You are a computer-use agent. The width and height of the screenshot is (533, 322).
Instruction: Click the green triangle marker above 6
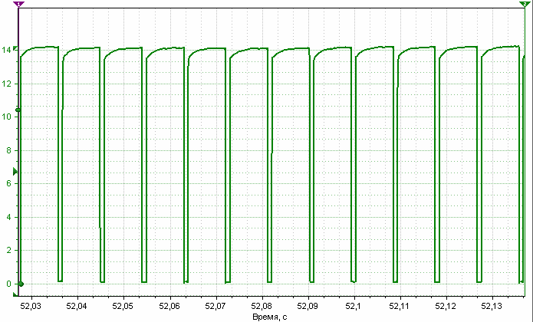point(15,171)
